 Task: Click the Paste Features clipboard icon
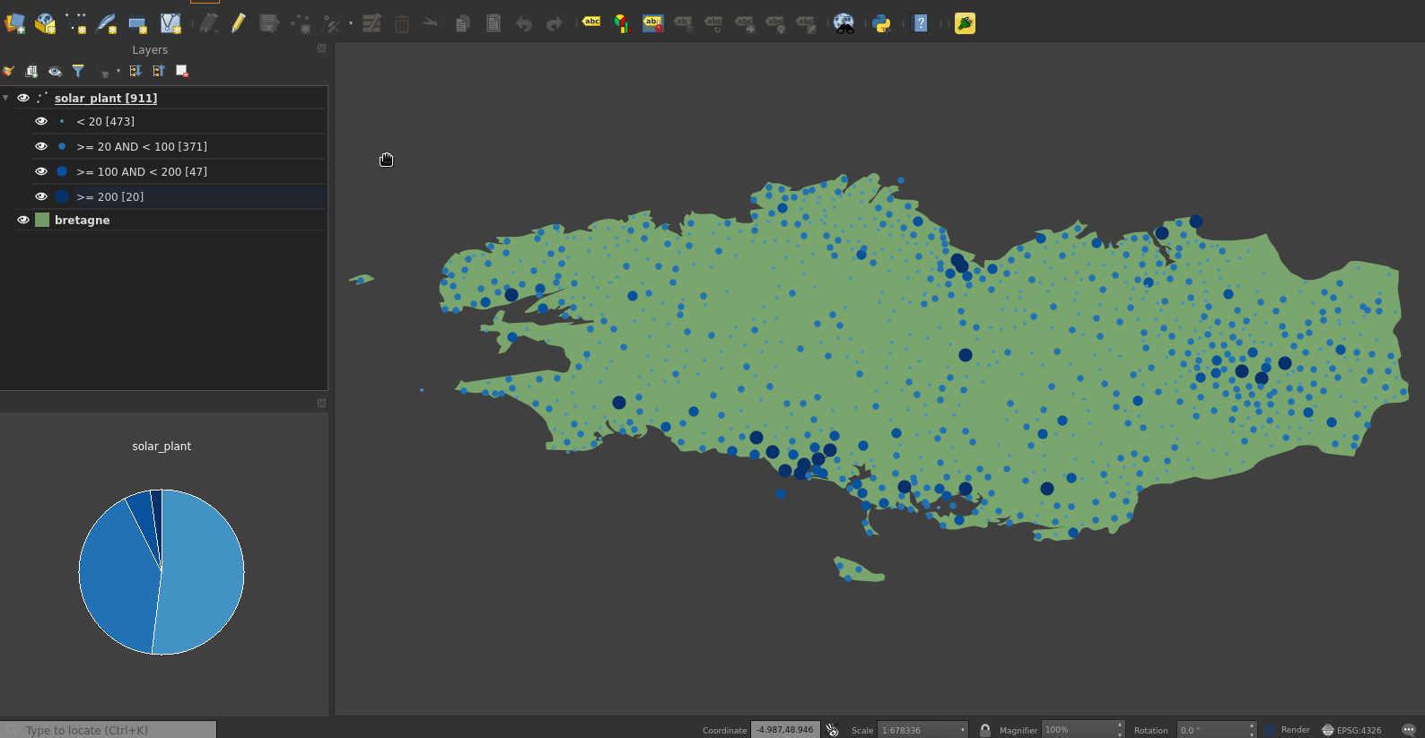[x=493, y=23]
